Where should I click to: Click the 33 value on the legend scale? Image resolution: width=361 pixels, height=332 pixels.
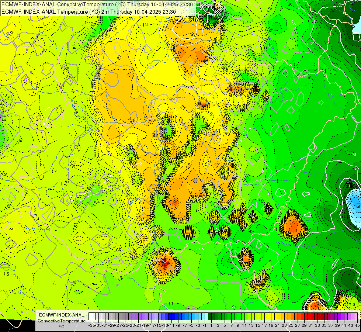coord(317,326)
